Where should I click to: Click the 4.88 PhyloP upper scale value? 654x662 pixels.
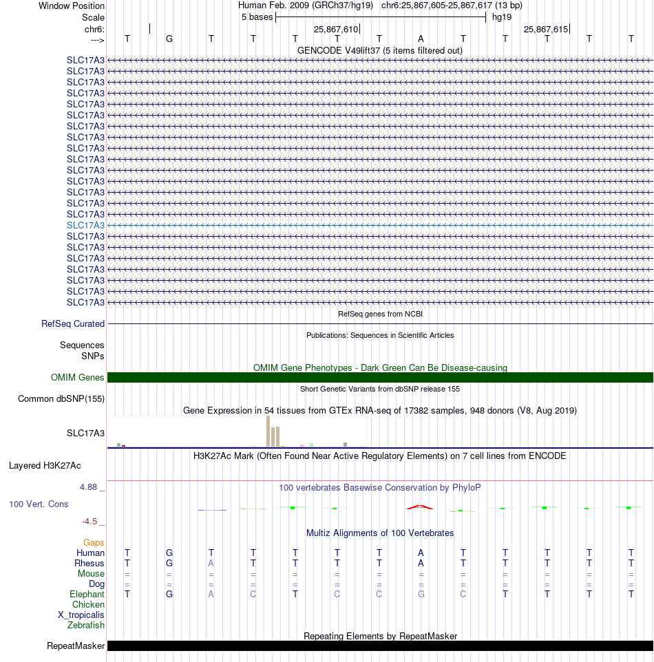click(x=89, y=487)
